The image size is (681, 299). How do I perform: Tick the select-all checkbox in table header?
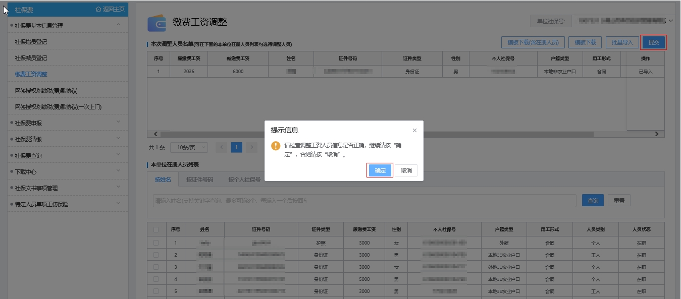pos(156,229)
